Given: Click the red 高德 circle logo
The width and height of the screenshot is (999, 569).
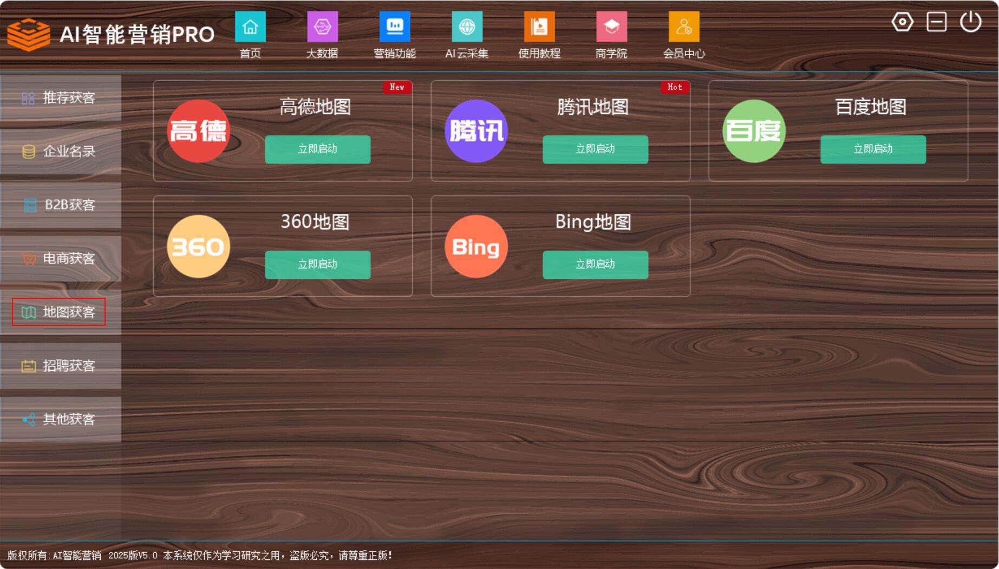Looking at the screenshot, I should (198, 131).
